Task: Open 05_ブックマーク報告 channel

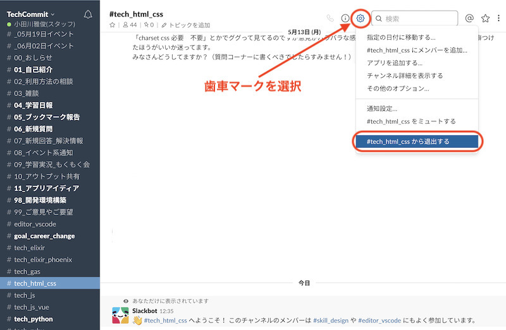Action: (x=50, y=117)
